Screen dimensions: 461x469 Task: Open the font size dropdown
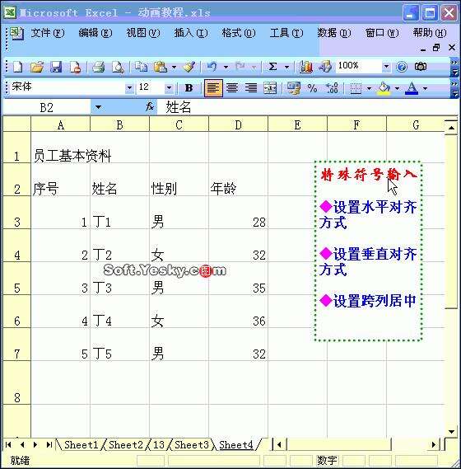169,88
